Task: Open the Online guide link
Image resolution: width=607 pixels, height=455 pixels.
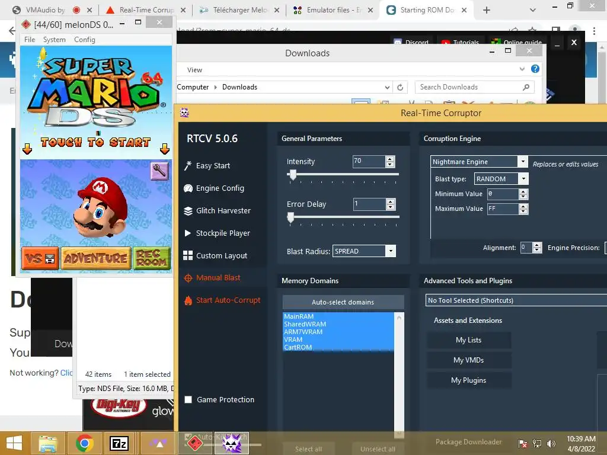Action: coord(516,42)
